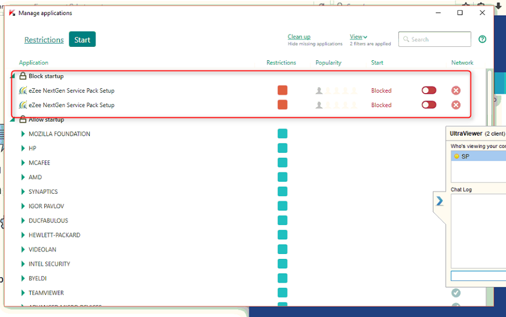Click teal restriction swatch for MOZILLA FOUNDATION
The height and width of the screenshot is (317, 506).
(x=283, y=133)
